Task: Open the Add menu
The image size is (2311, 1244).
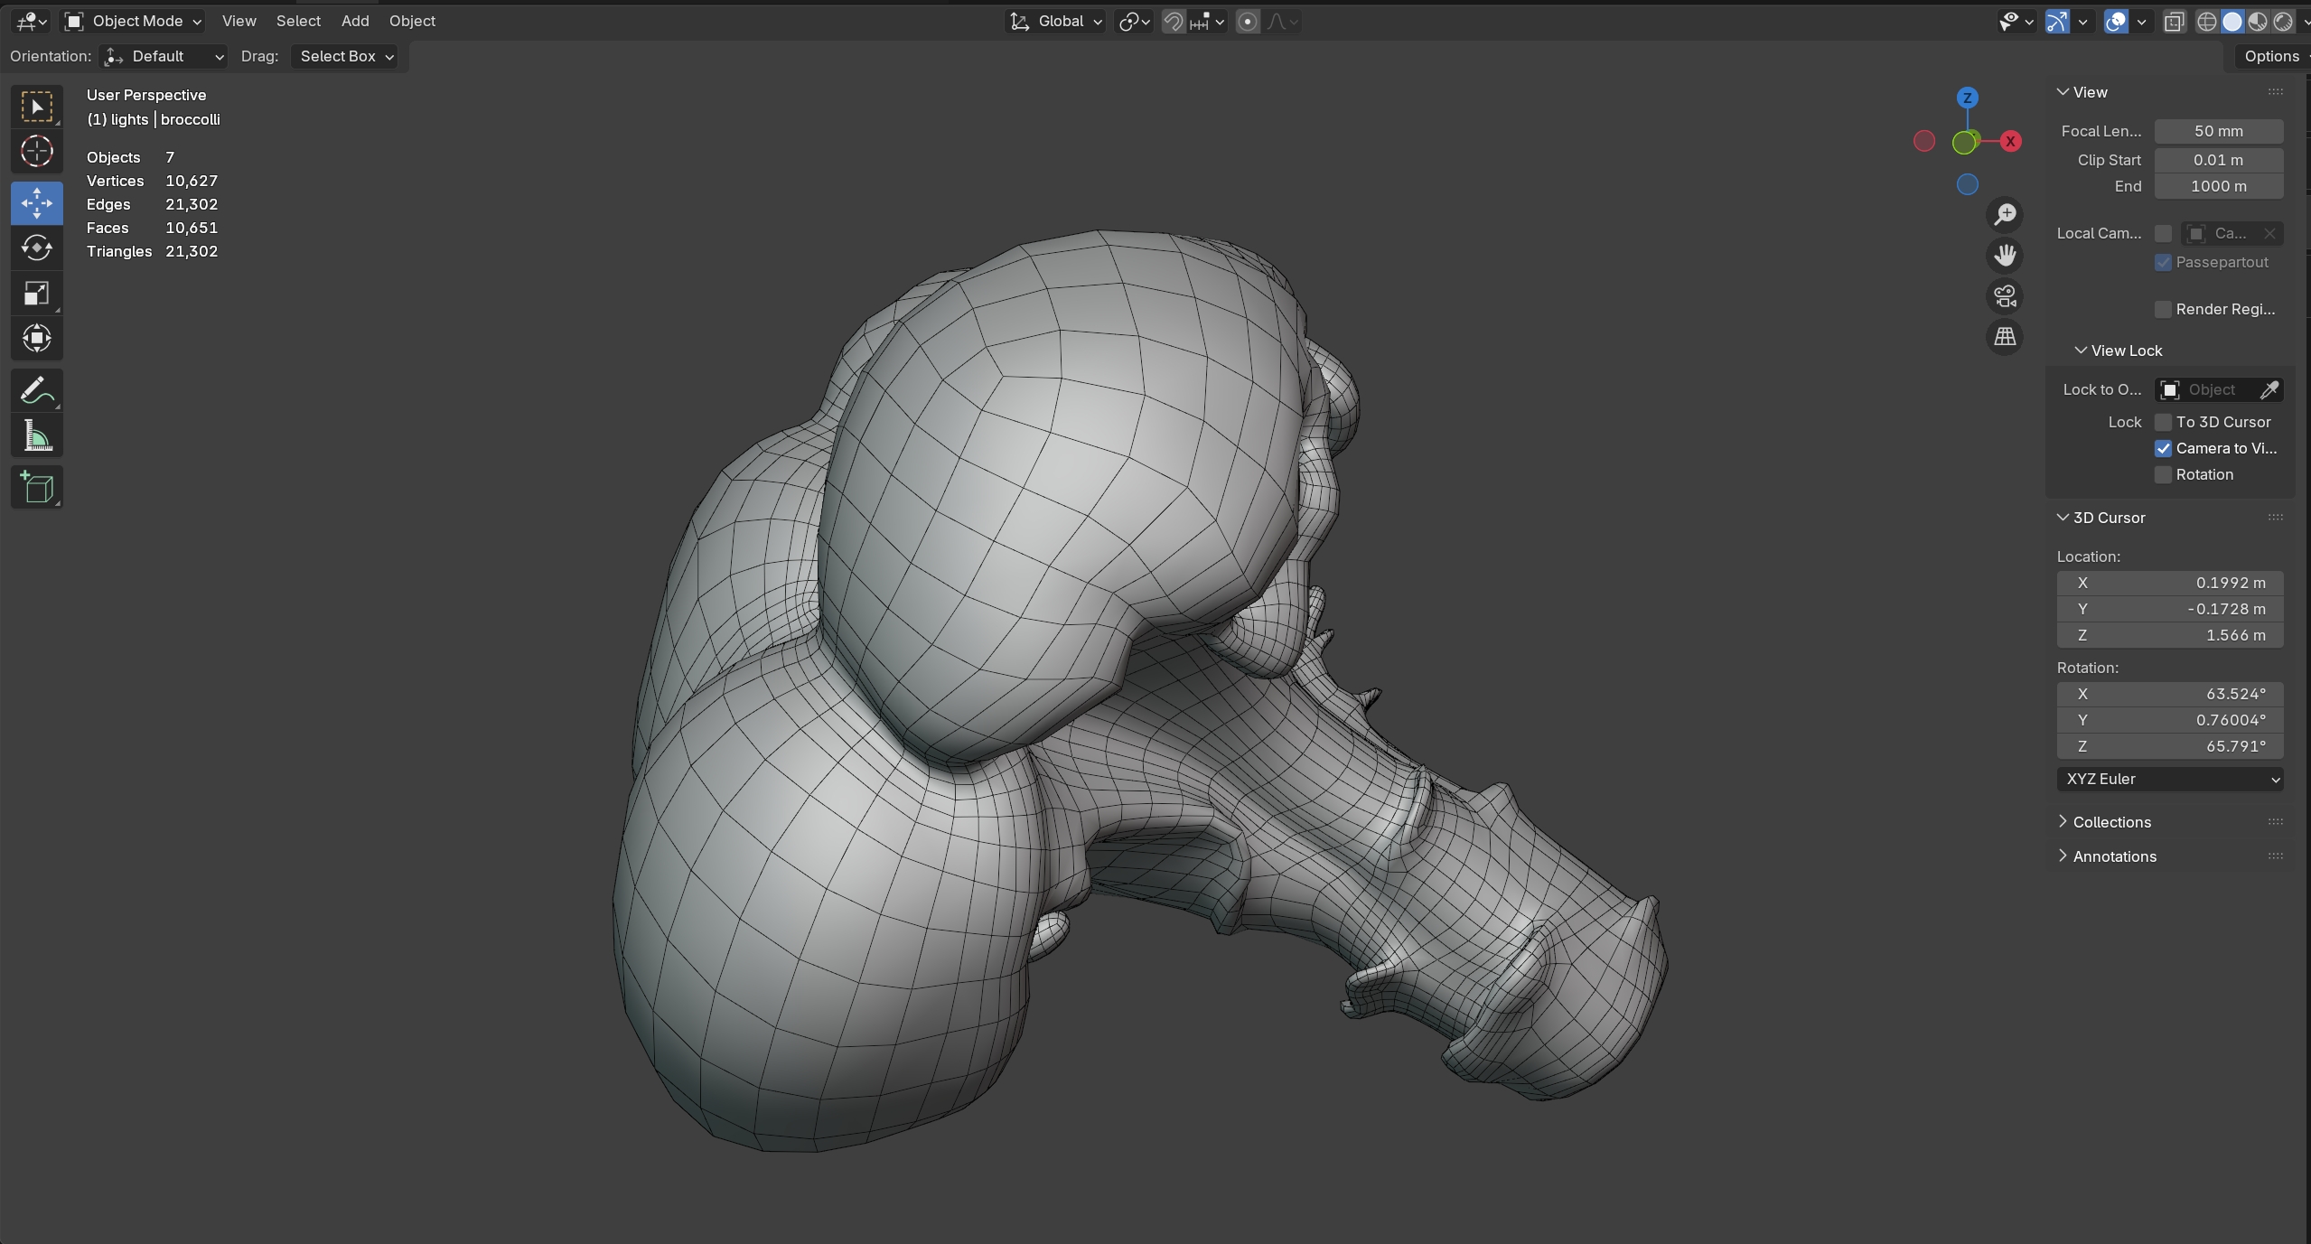Action: pos(355,21)
